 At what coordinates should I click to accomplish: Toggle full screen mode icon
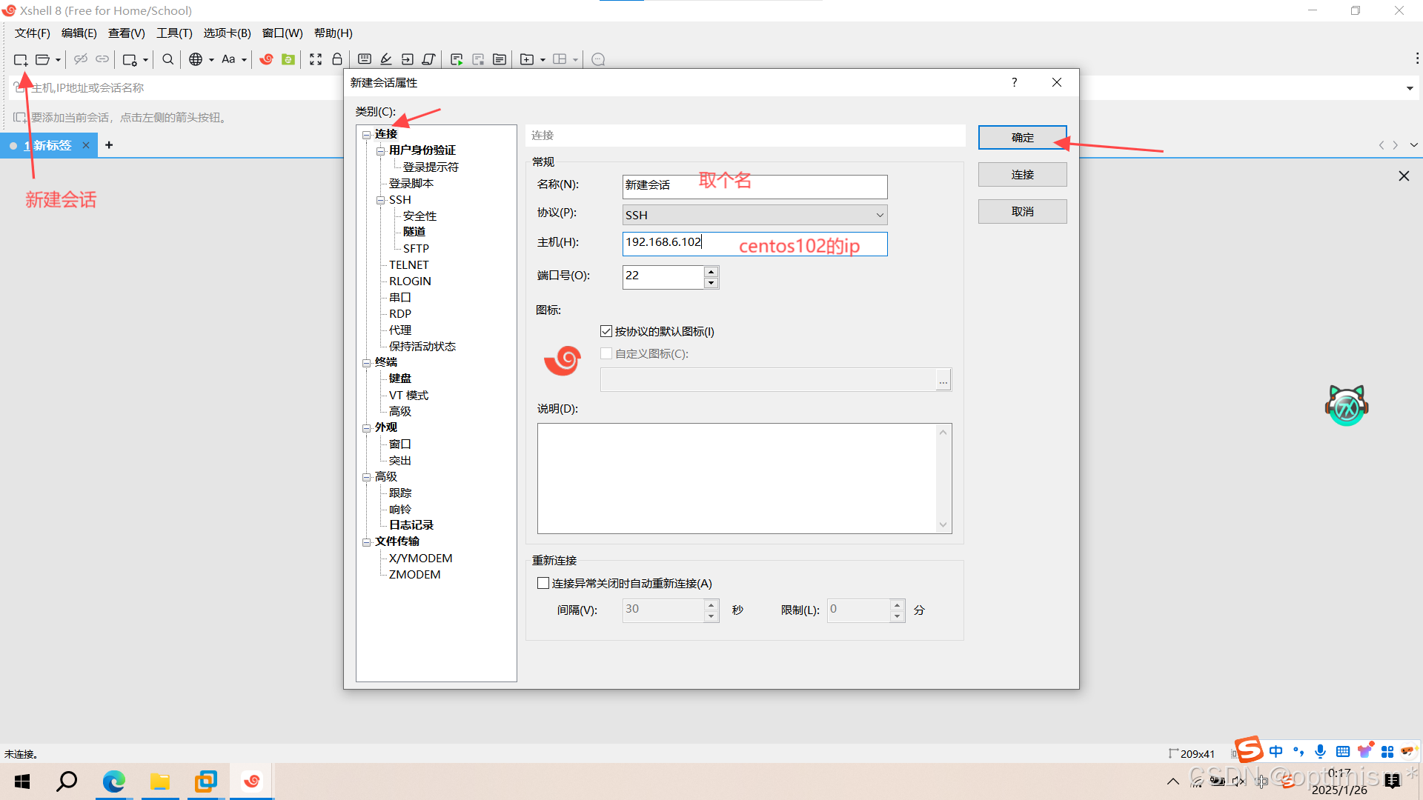click(316, 60)
